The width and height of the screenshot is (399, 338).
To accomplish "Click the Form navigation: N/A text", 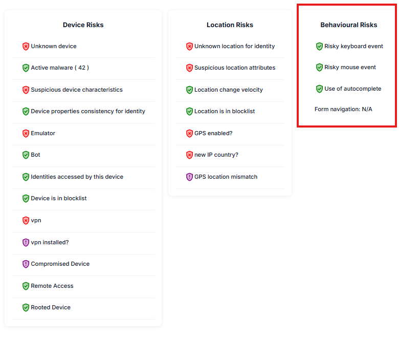I will 343,109.
